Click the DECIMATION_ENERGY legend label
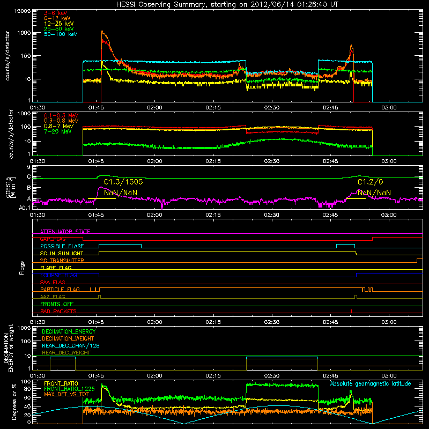This screenshot has height=429, width=429. pos(69,331)
